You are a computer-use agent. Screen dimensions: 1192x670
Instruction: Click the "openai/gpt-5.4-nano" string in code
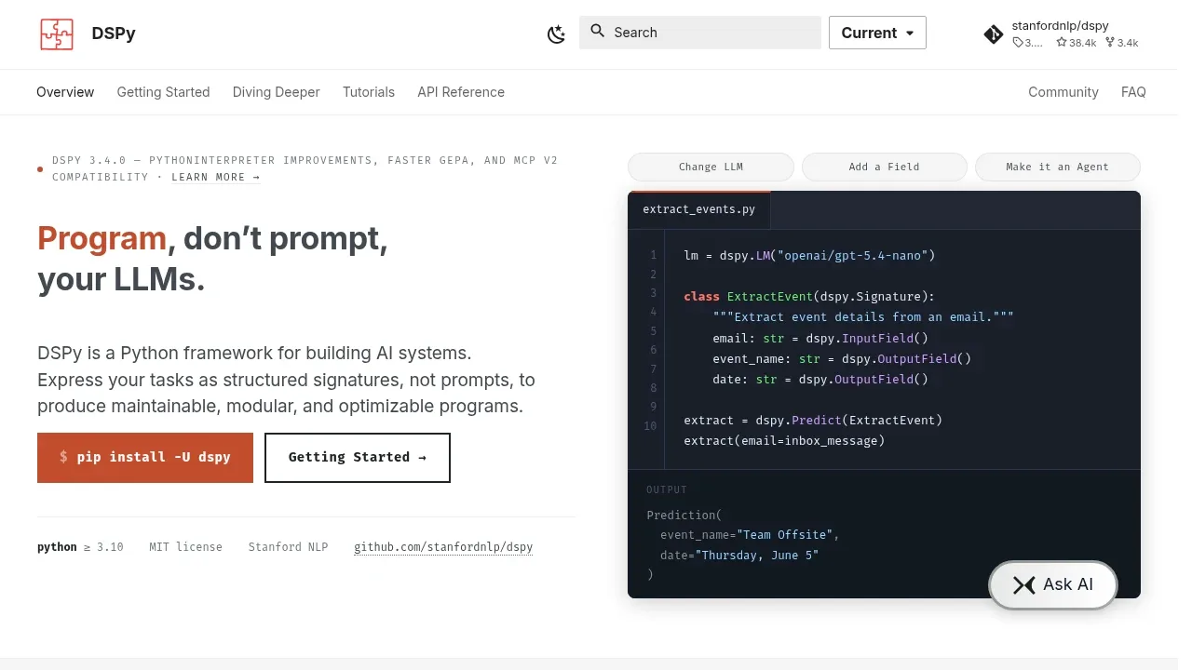click(852, 255)
